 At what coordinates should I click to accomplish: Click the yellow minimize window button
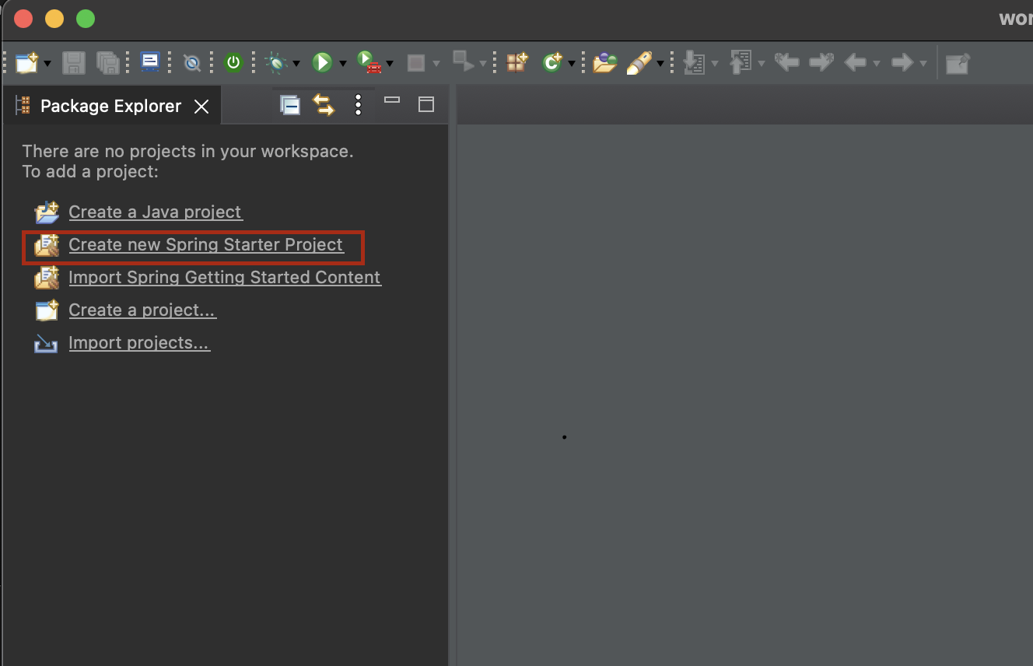pyautogui.click(x=54, y=19)
